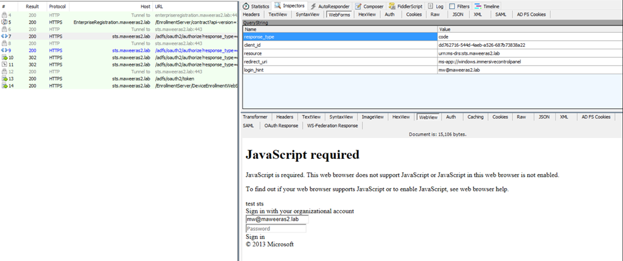623x261 pixels.
Task: Switch to the OAuth Response tab
Action: point(280,125)
